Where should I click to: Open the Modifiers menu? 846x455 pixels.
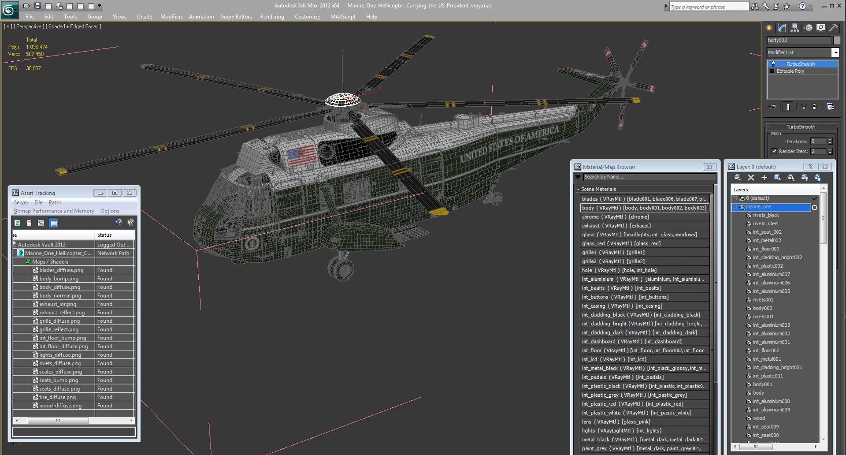click(x=171, y=17)
